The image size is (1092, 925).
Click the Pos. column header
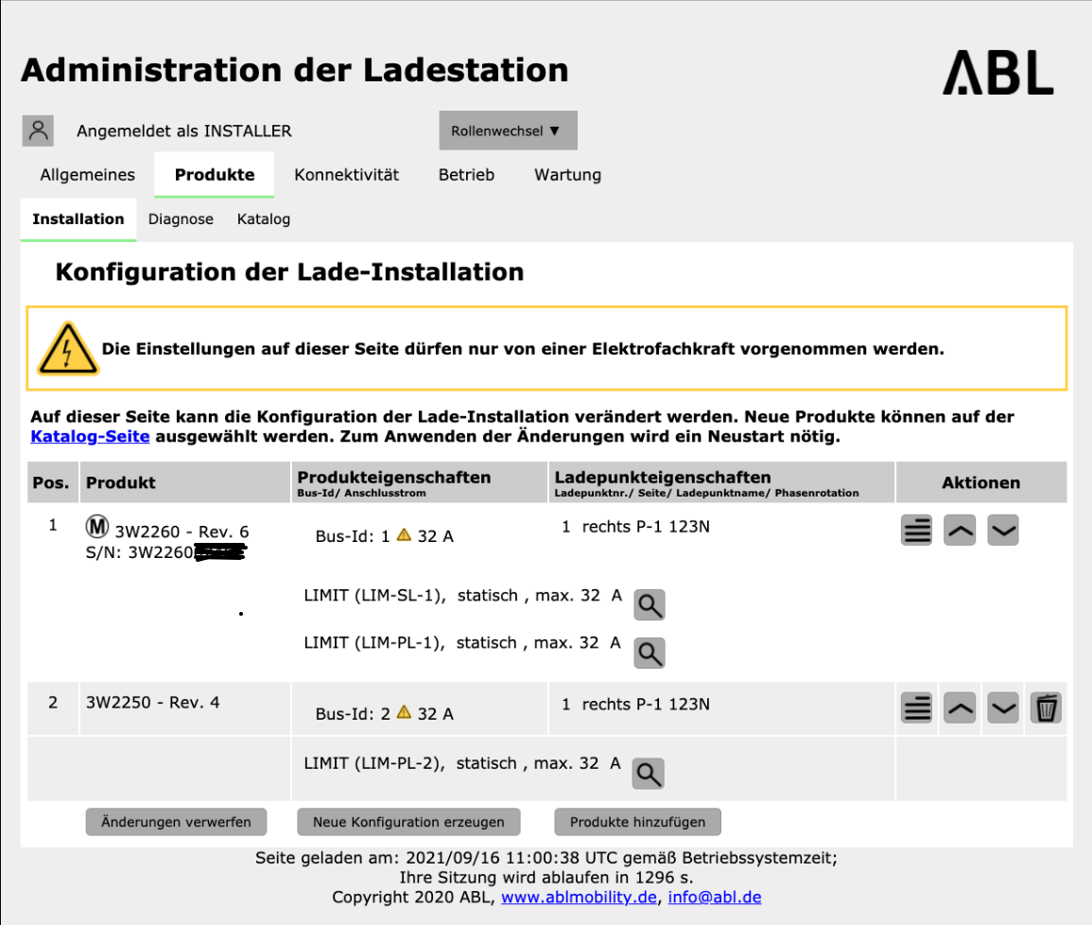pyautogui.click(x=52, y=482)
